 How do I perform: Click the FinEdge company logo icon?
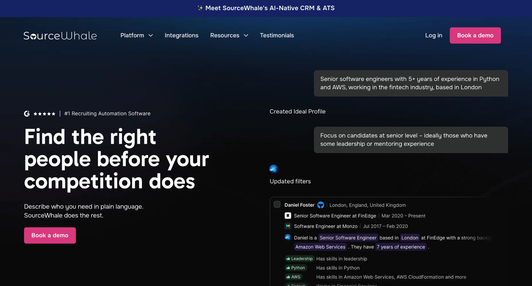[x=288, y=216]
